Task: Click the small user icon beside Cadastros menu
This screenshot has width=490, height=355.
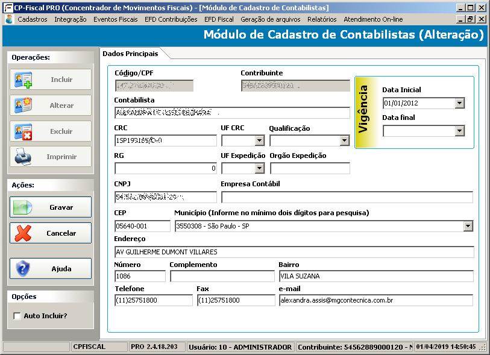Action: click(10, 19)
